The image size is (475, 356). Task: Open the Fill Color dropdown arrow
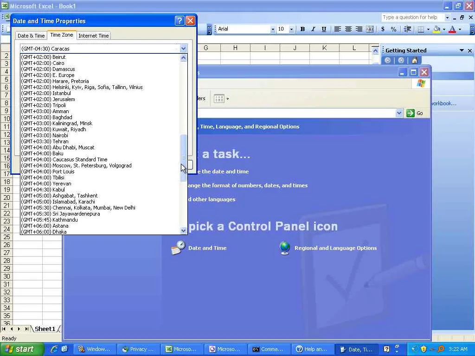(444, 29)
